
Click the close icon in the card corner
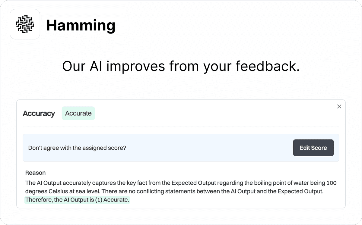pyautogui.click(x=339, y=106)
